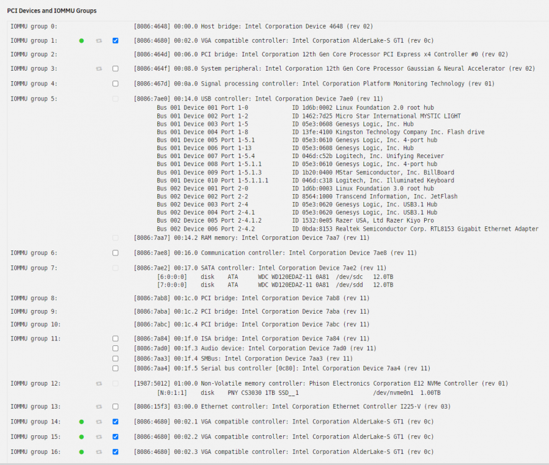Click the Bus 001 Device 008 Port 1-5.1.1 entry

click(297, 164)
